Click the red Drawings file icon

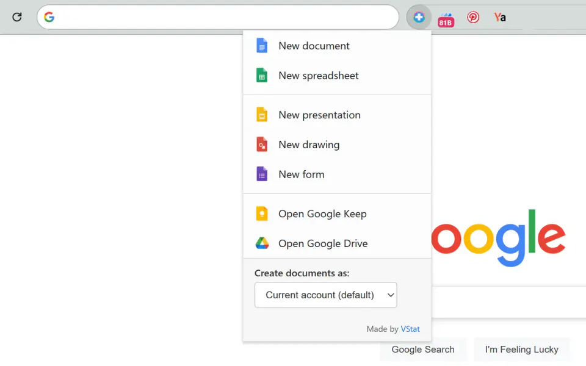pos(262,145)
